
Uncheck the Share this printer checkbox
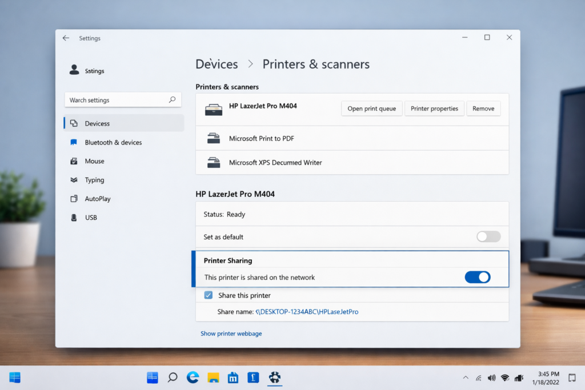pos(209,295)
